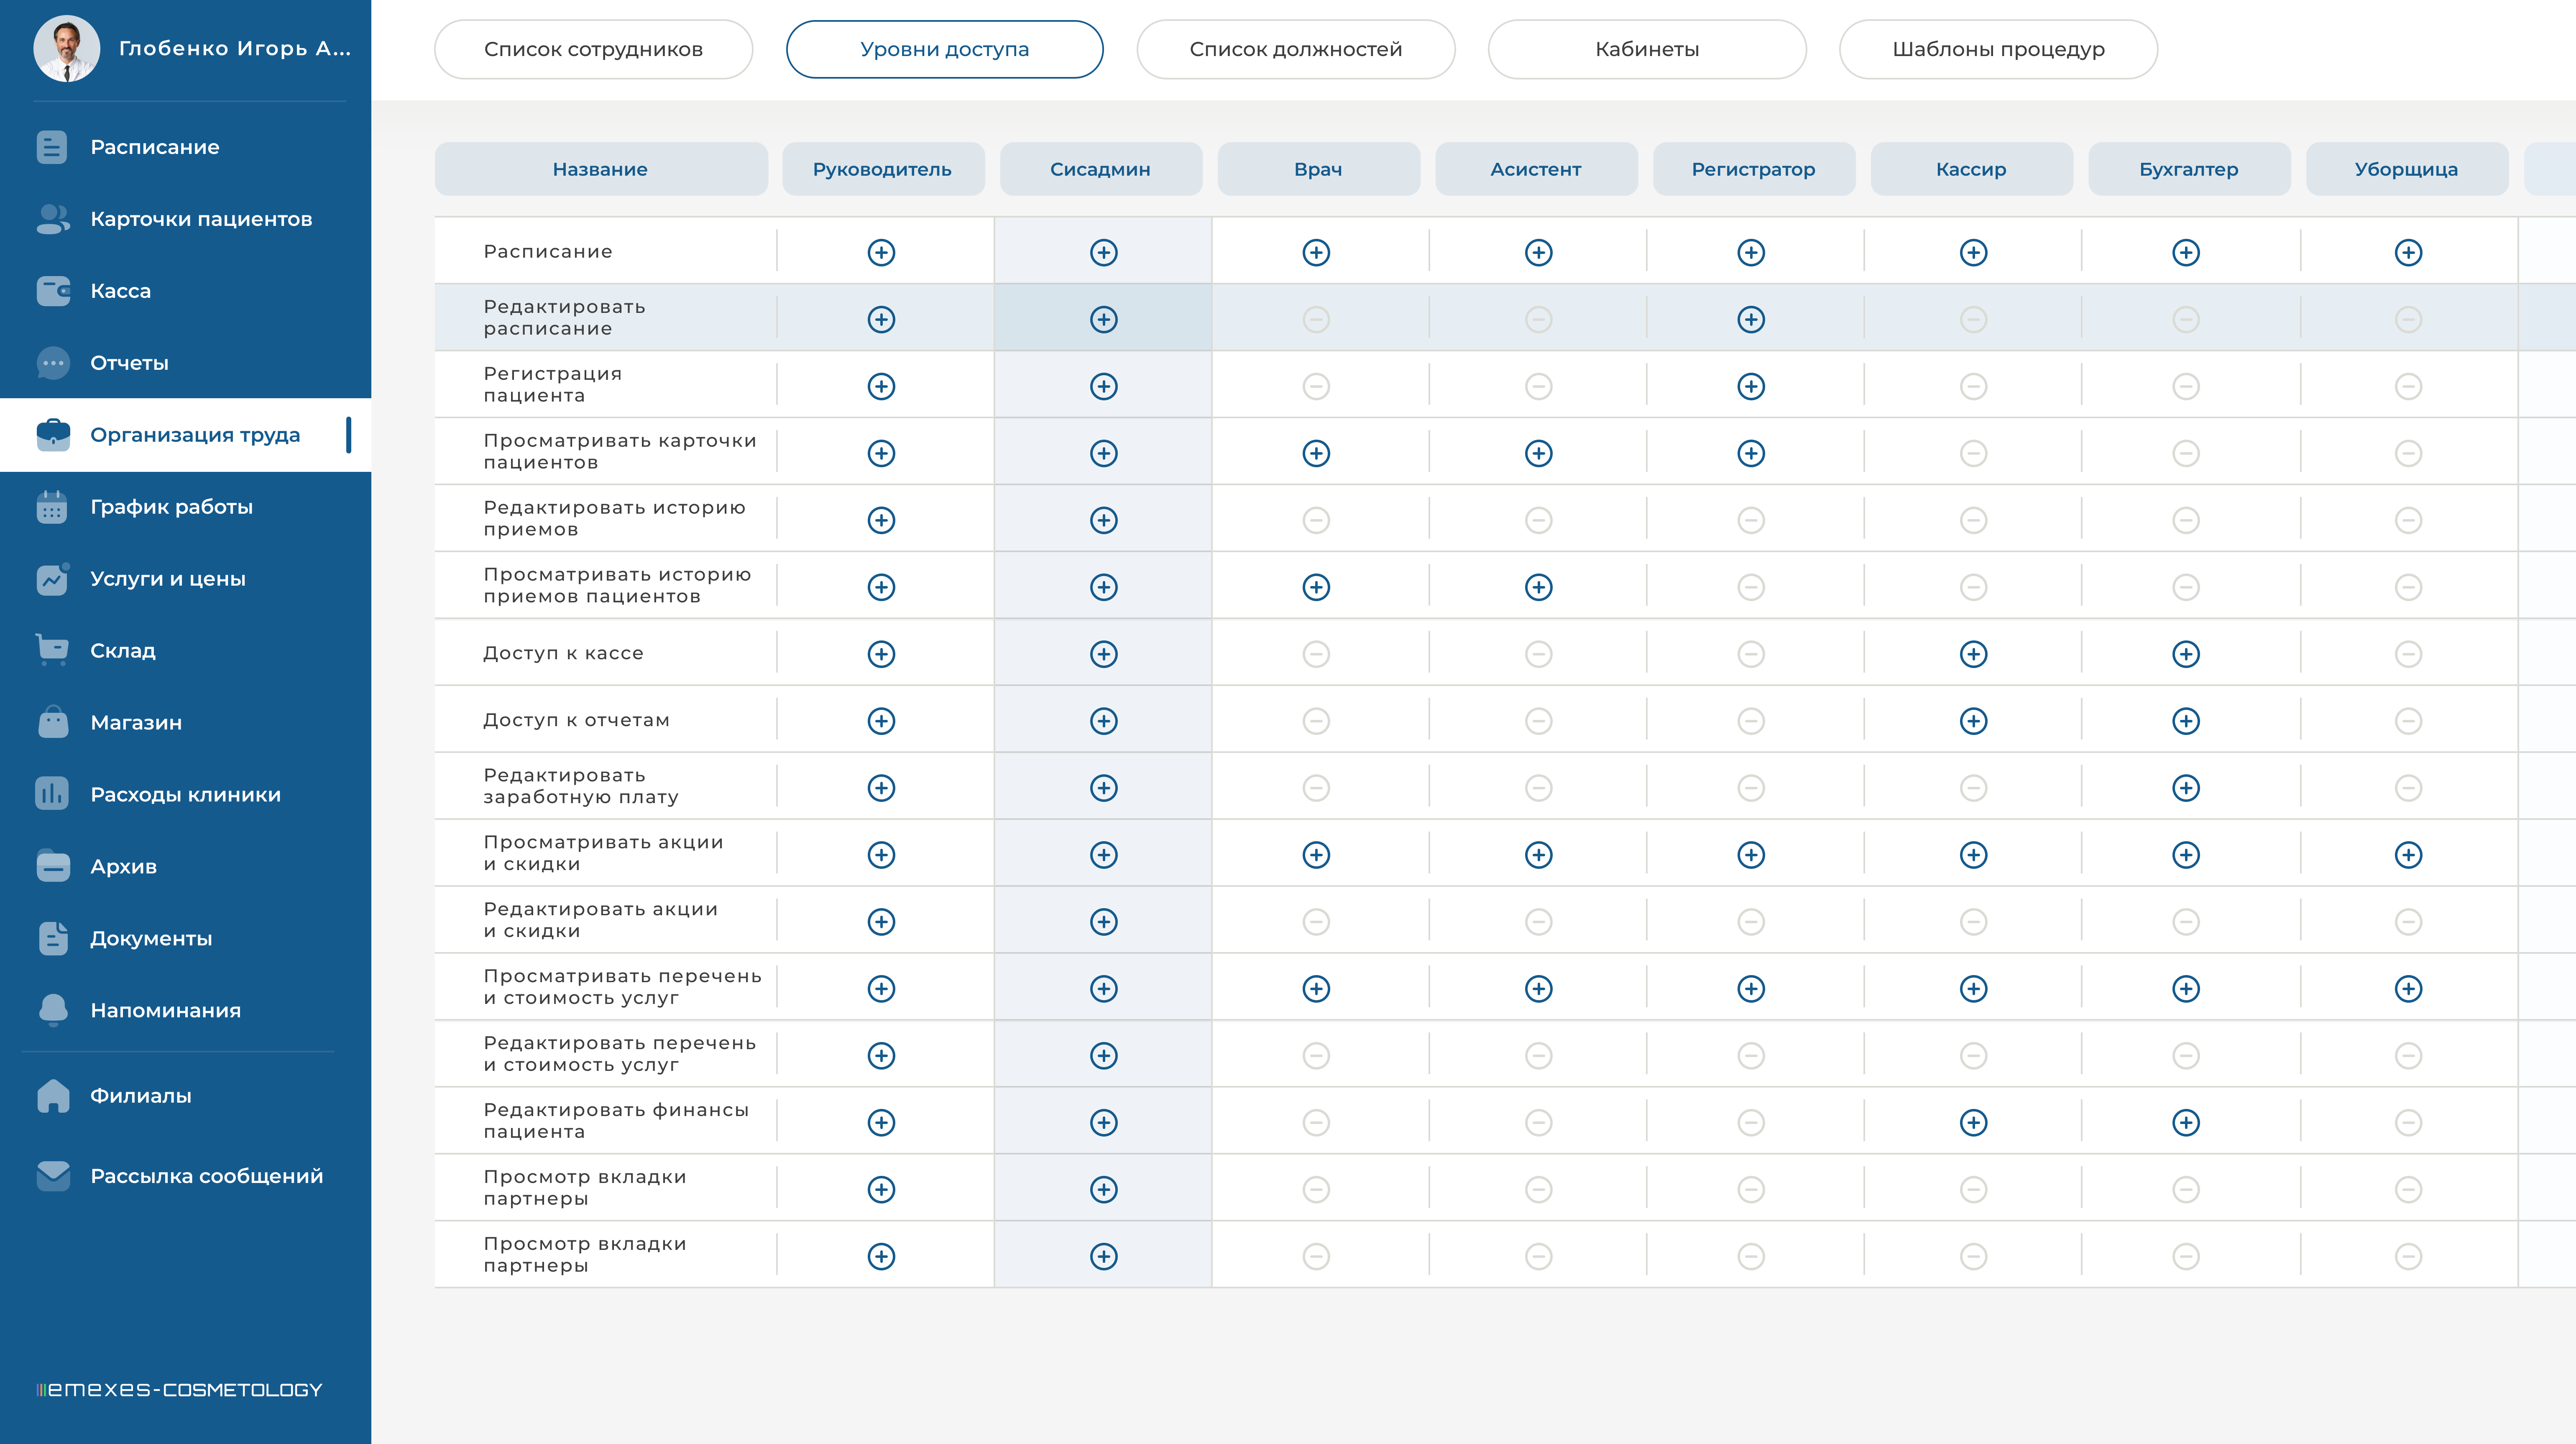Toggle Регистратор access for Регистрация пациента
This screenshot has width=2576, height=1444.
pos(1751,387)
